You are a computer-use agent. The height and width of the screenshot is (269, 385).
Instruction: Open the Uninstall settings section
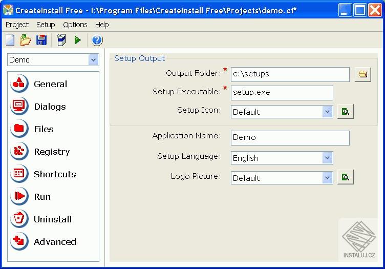point(52,219)
